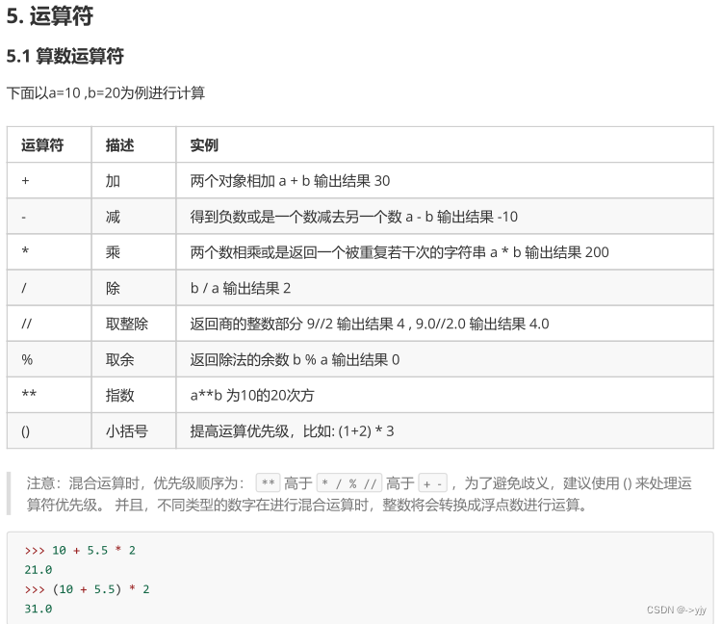The height and width of the screenshot is (624, 721).
Task: Click the example ending with '输出结果 200'
Action: (x=399, y=252)
